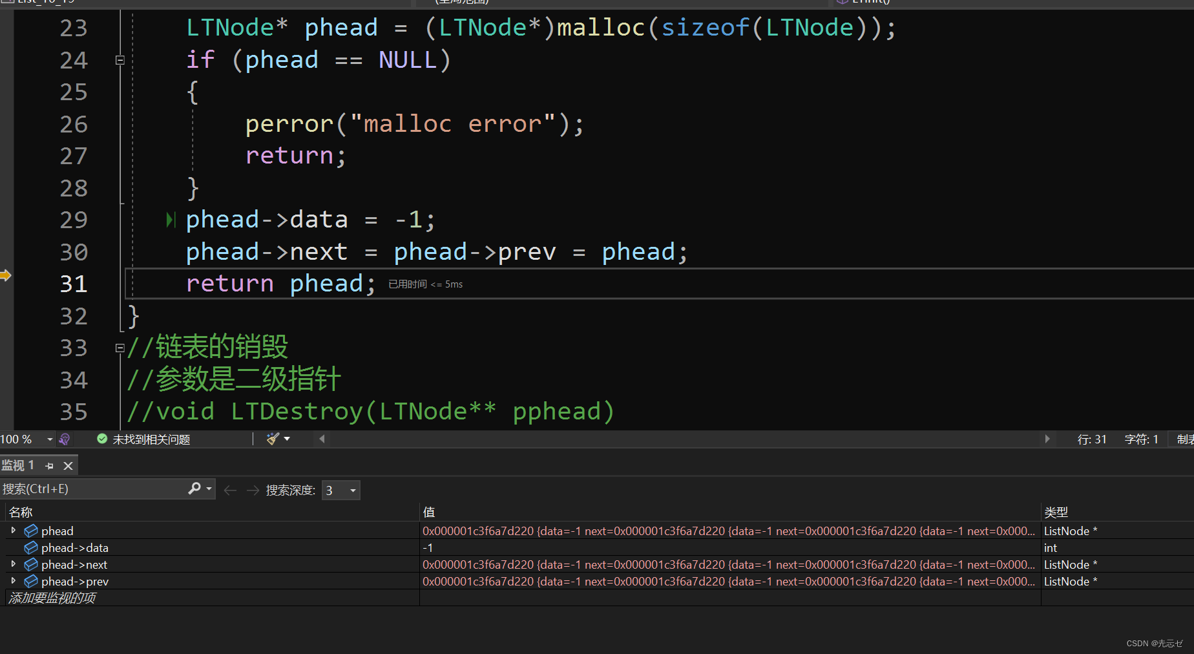1194x654 pixels.
Task: Select the phead->data watch item name
Action: [x=75, y=547]
